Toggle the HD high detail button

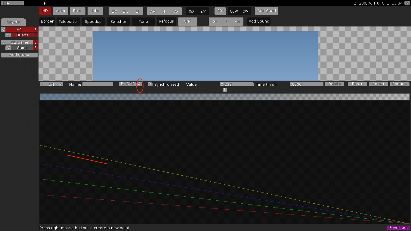45,11
